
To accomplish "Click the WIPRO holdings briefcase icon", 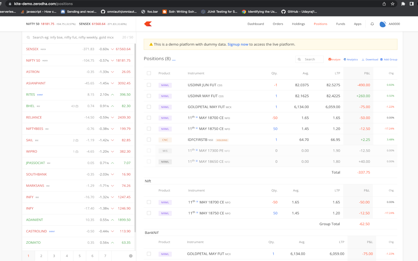I will [x=77, y=152].
